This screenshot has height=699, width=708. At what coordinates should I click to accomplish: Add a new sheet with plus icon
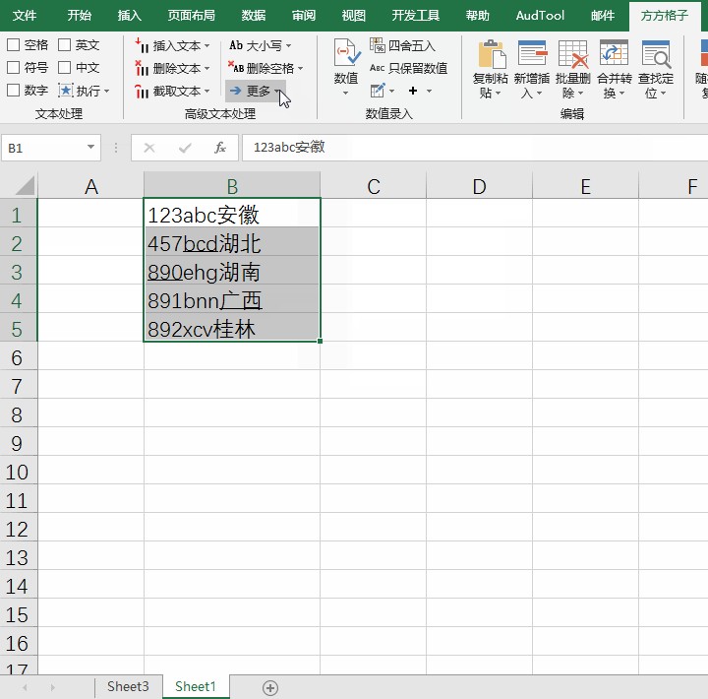point(270,688)
